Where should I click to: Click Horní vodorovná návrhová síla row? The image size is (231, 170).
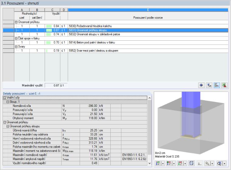(75, 139)
